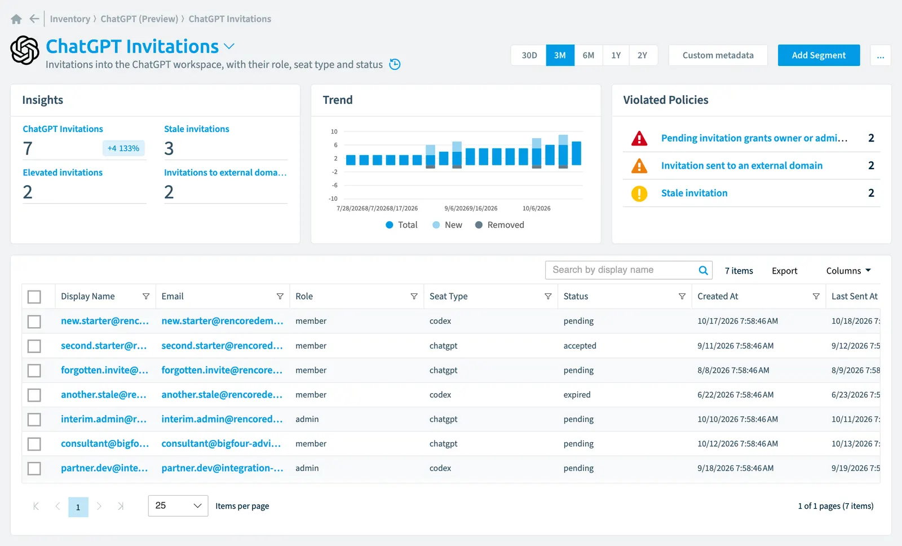This screenshot has width=902, height=546.
Task: Toggle the Removed legend color dot
Action: (479, 225)
